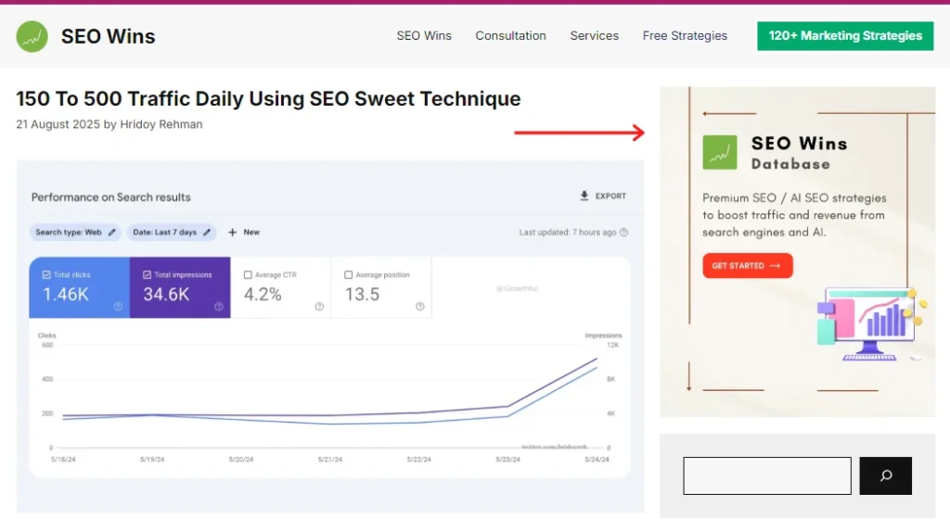Click the GET STARTED button in banner
Screen dimensions: 950x531
[748, 266]
